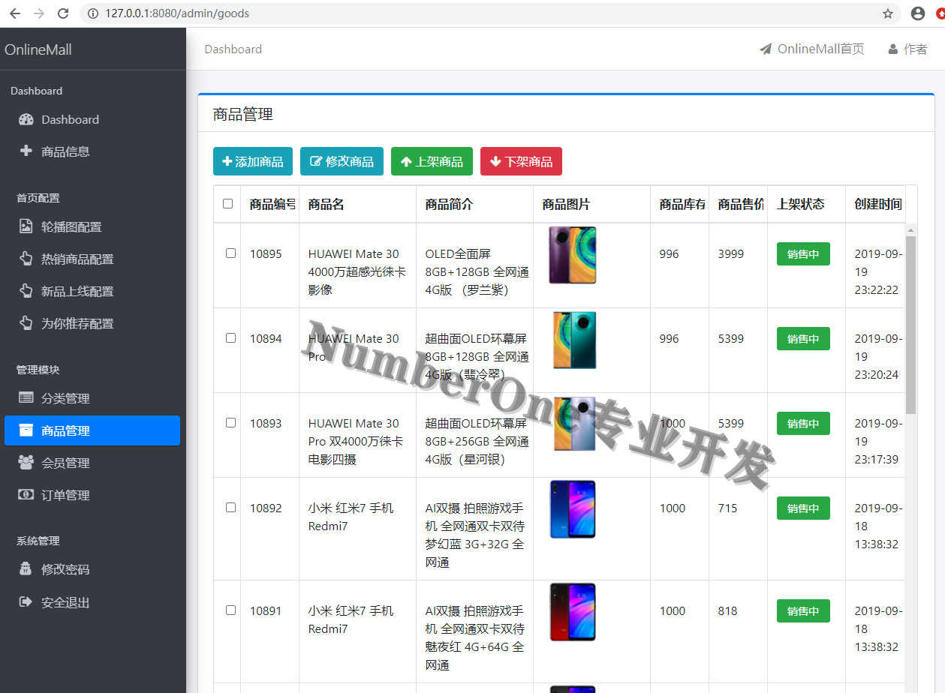Click the table vertical scrollbar thumb
The image size is (945, 693).
point(911,325)
